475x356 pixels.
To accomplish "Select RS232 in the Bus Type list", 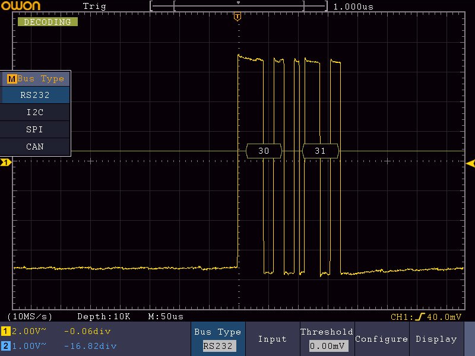I will [35, 95].
